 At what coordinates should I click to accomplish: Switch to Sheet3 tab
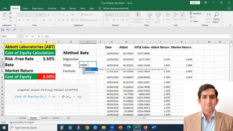pos(23,118)
